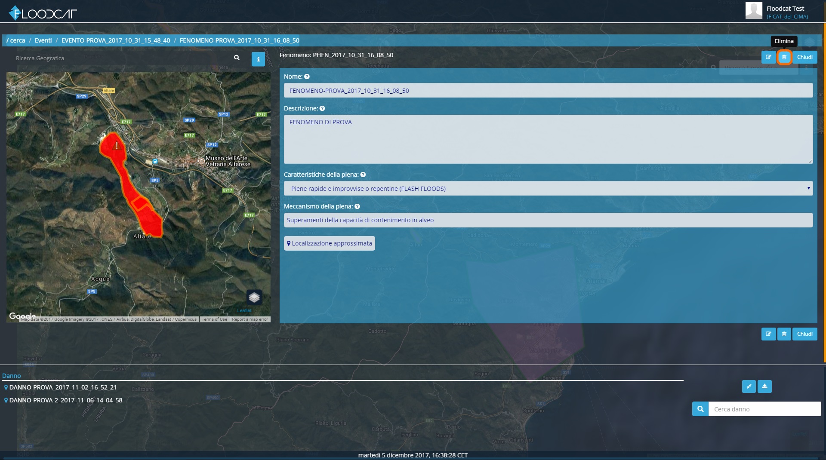Click the Museo dell'Arte Vetraria marker
826x460 pixels.
201,161
